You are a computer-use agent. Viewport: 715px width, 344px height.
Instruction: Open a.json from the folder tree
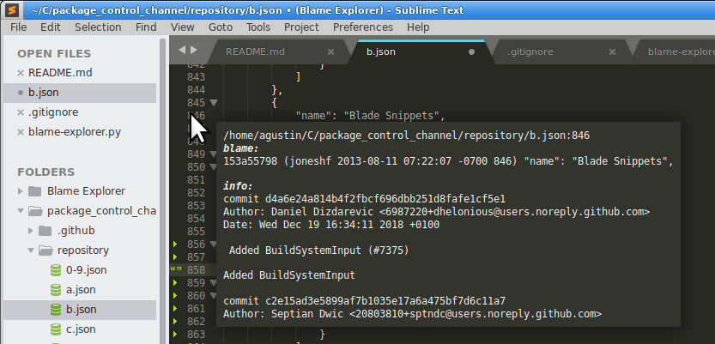point(82,290)
